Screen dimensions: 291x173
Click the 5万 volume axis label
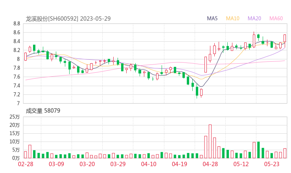tap(16, 150)
